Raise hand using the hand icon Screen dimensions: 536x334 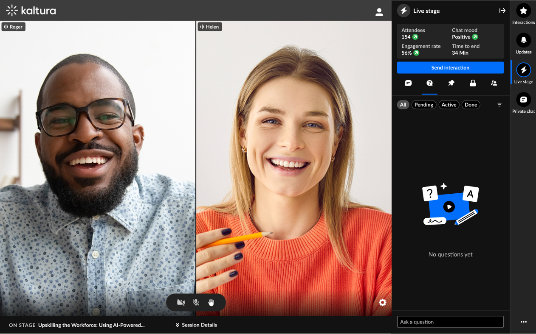pos(211,302)
